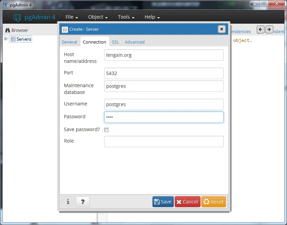Click the Save password? label

pyautogui.click(x=82, y=129)
